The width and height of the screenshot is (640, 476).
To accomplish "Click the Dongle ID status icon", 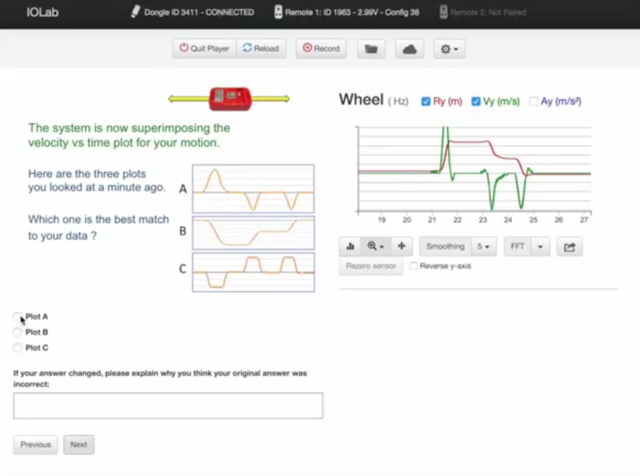I will tap(135, 12).
